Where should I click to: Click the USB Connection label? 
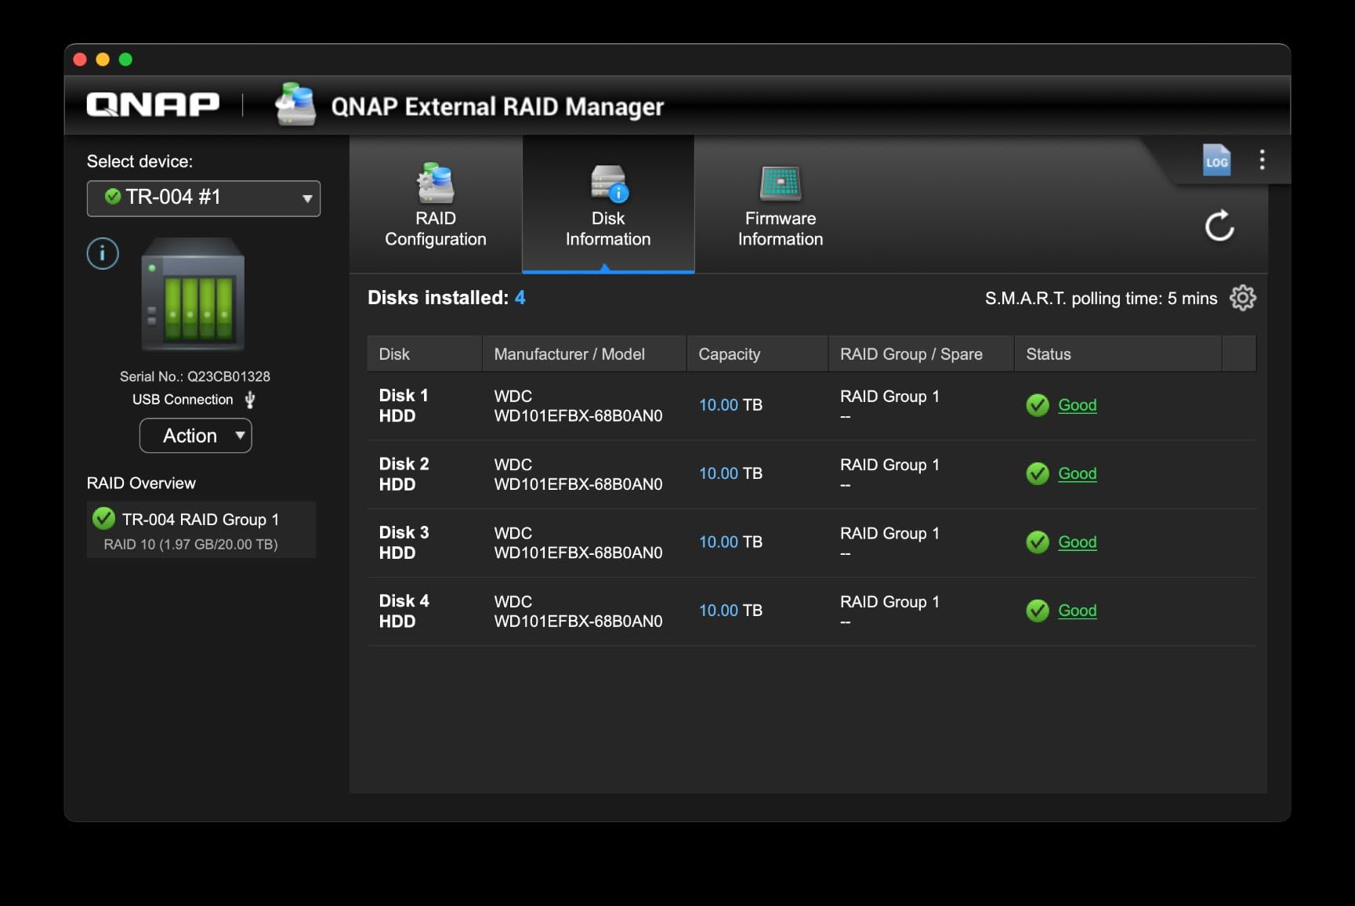click(183, 400)
